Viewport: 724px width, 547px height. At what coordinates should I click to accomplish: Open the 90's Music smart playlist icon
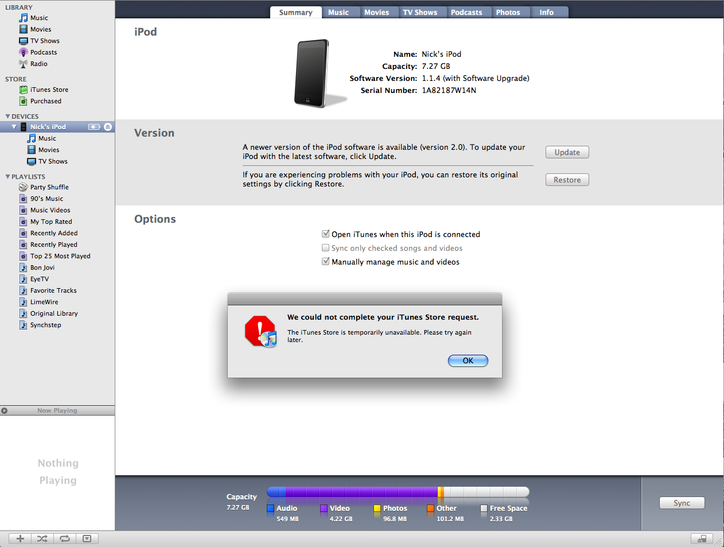[x=24, y=199]
